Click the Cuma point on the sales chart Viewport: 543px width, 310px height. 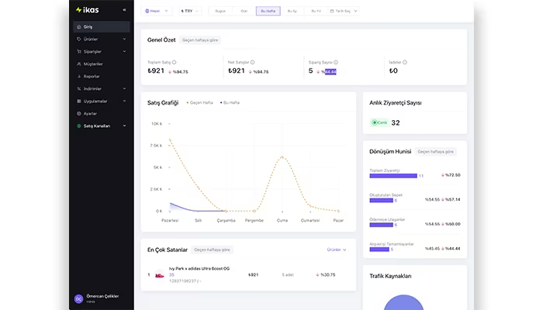tap(282, 157)
